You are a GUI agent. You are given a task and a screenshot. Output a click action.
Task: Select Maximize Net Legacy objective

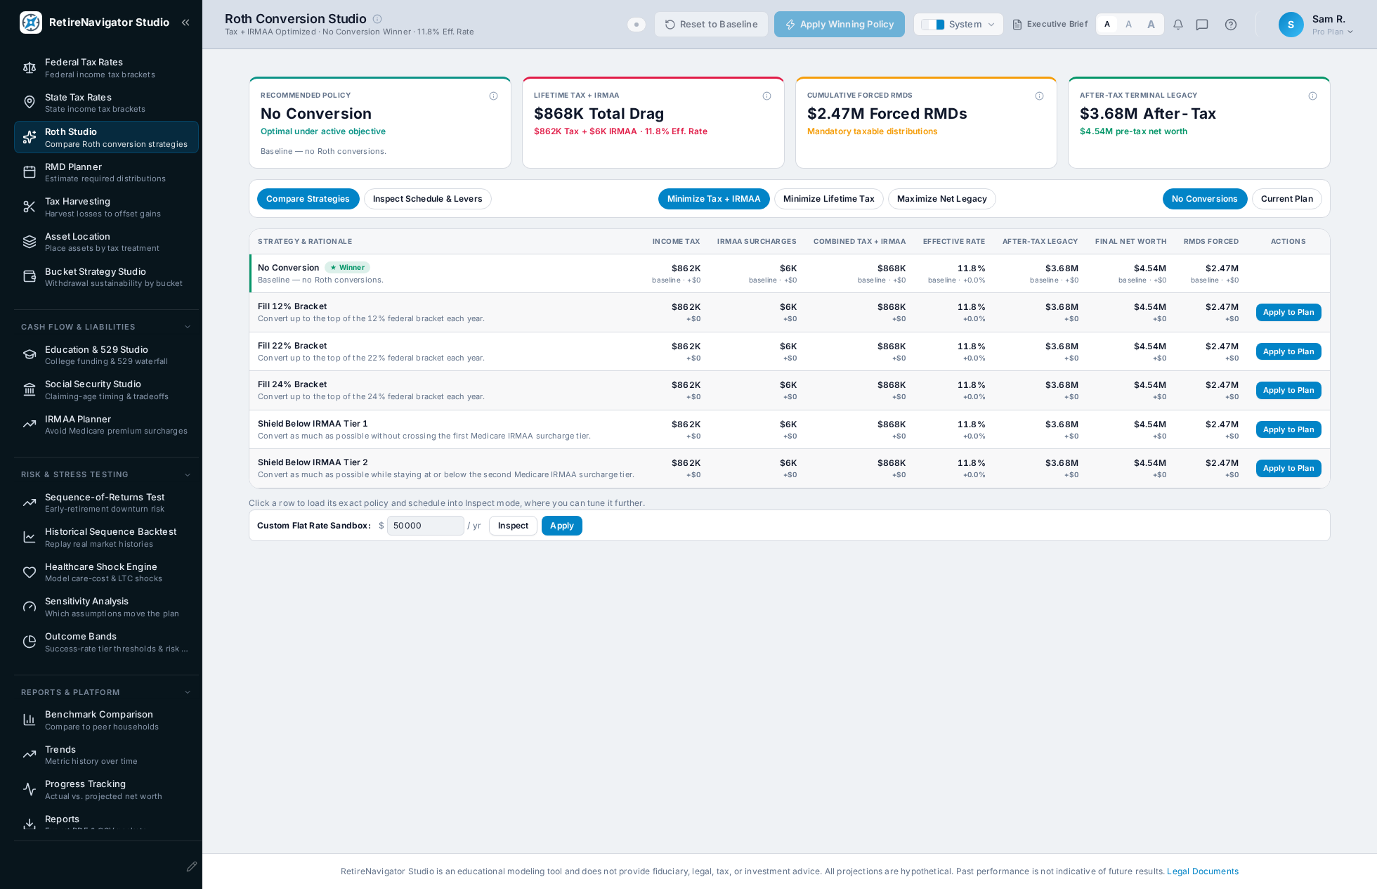(941, 199)
